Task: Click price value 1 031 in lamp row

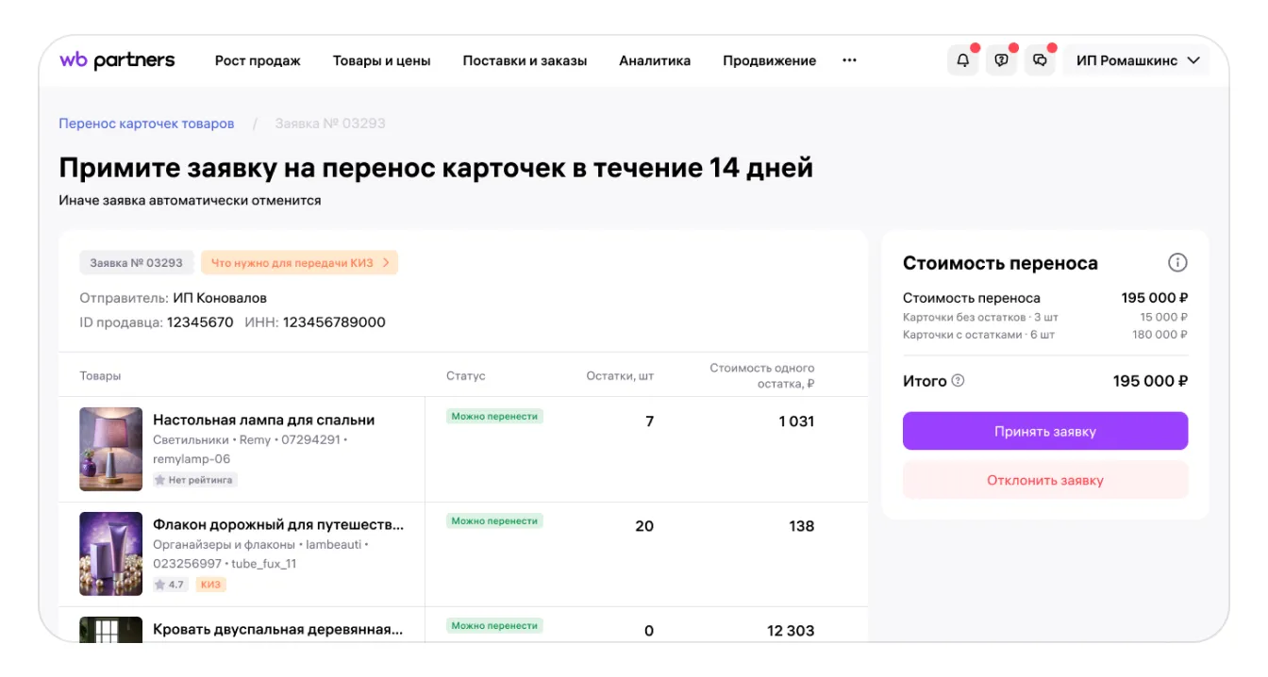Action: coord(796,421)
